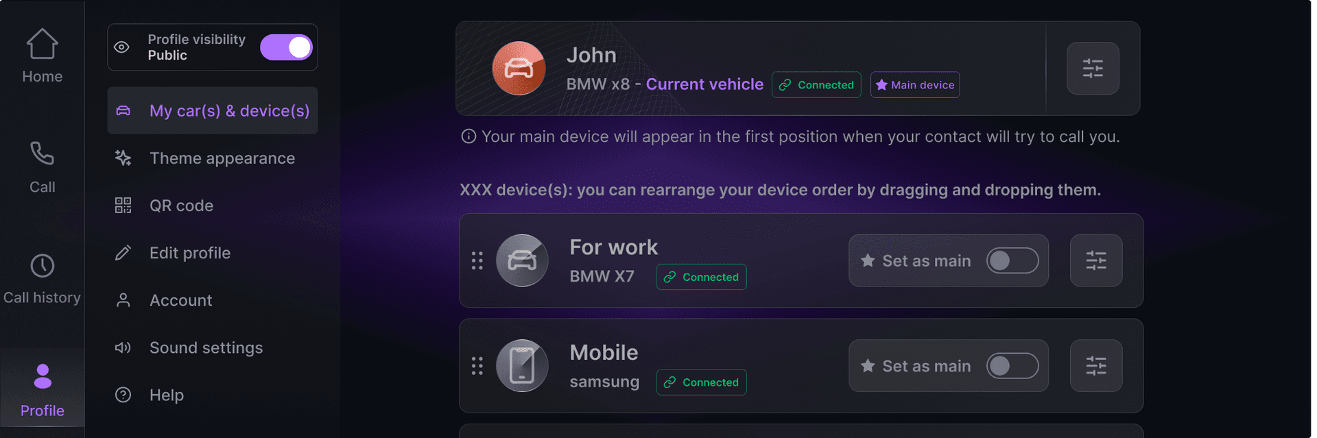This screenshot has width=1317, height=438.
Task: Open the Call section
Action: point(42,167)
